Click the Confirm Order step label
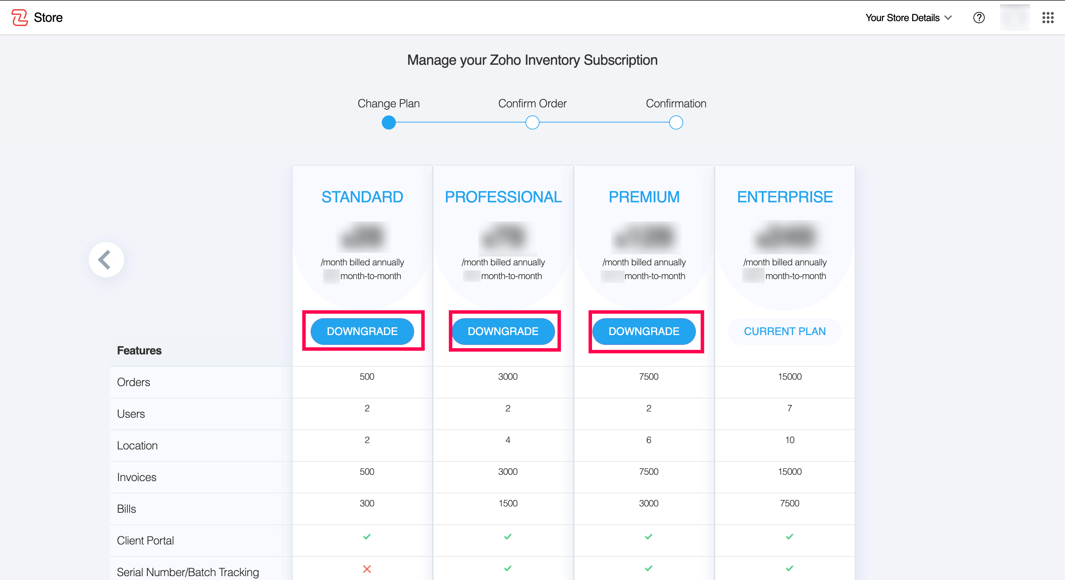 (532, 103)
